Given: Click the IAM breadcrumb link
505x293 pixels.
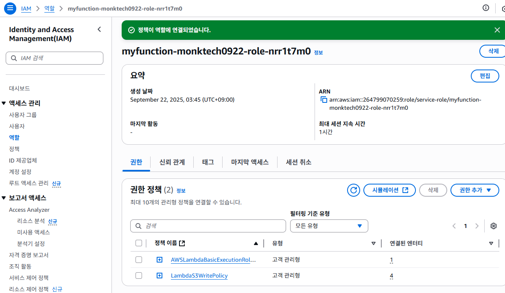Looking at the screenshot, I should (26, 8).
